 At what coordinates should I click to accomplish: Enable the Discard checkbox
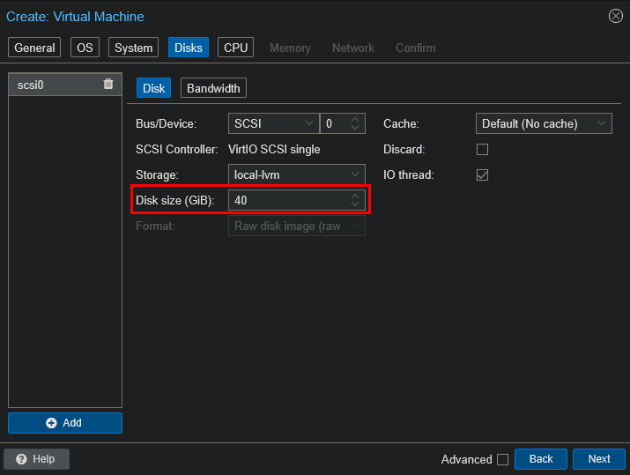pyautogui.click(x=482, y=150)
